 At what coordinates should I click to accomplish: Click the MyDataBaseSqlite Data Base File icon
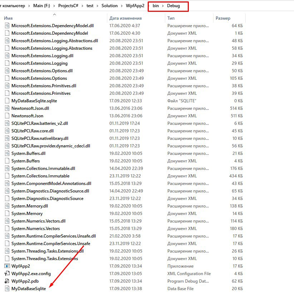coord(7,288)
